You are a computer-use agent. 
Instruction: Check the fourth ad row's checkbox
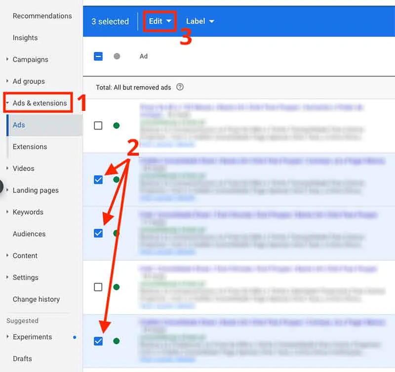pyautogui.click(x=98, y=287)
